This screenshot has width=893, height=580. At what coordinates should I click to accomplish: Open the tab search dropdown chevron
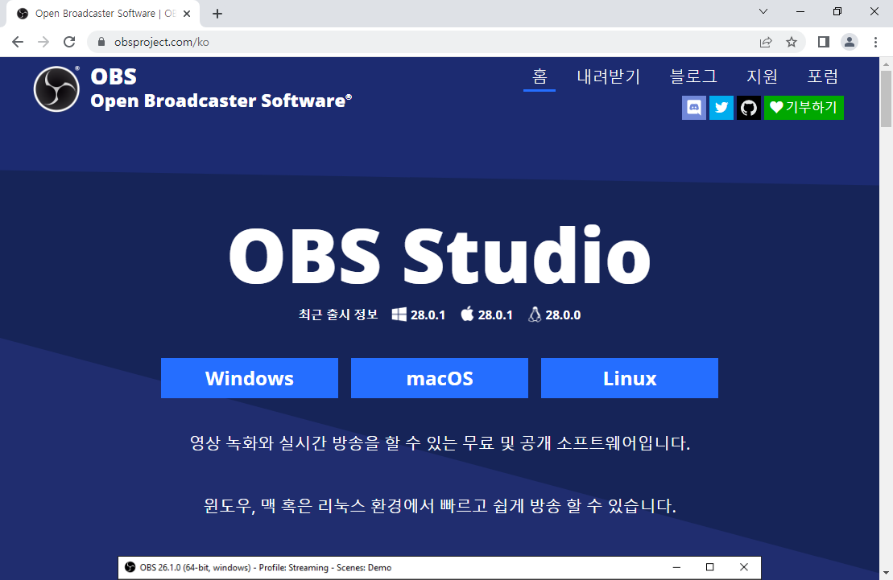pos(763,11)
